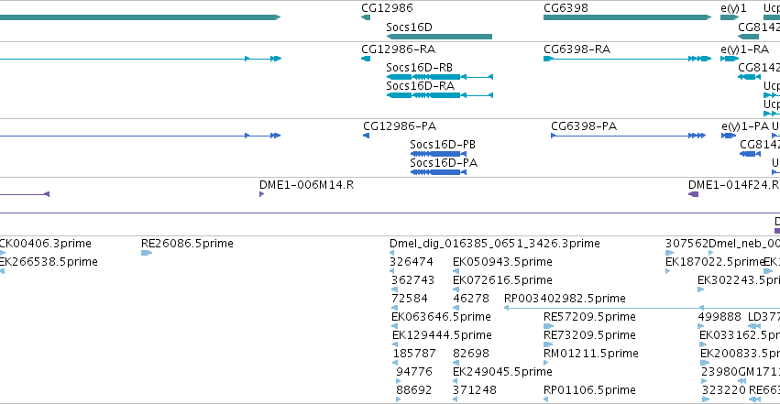Select the RE57209.5prime EST label
The height and width of the screenshot is (404, 780).
pos(589,317)
